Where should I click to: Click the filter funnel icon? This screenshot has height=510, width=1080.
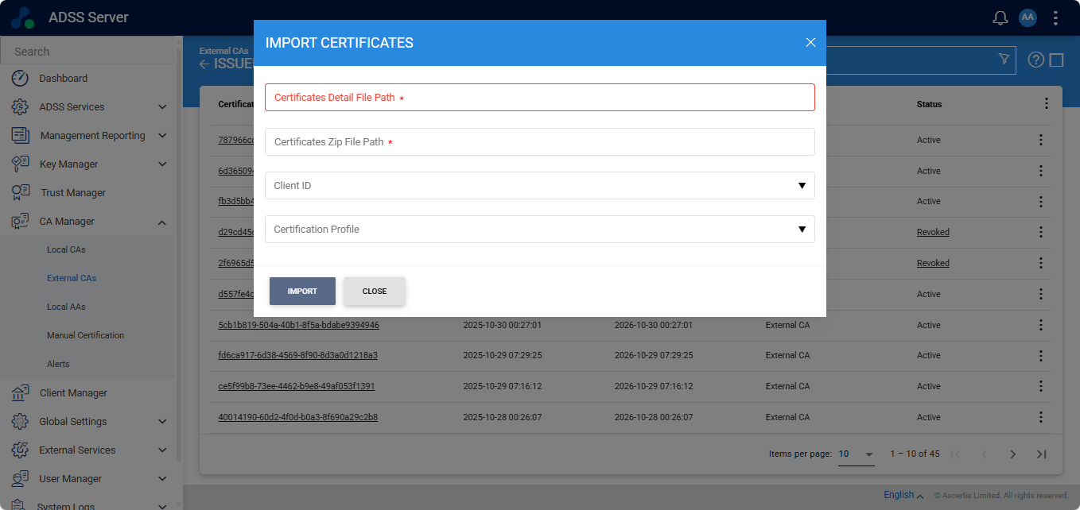1004,59
